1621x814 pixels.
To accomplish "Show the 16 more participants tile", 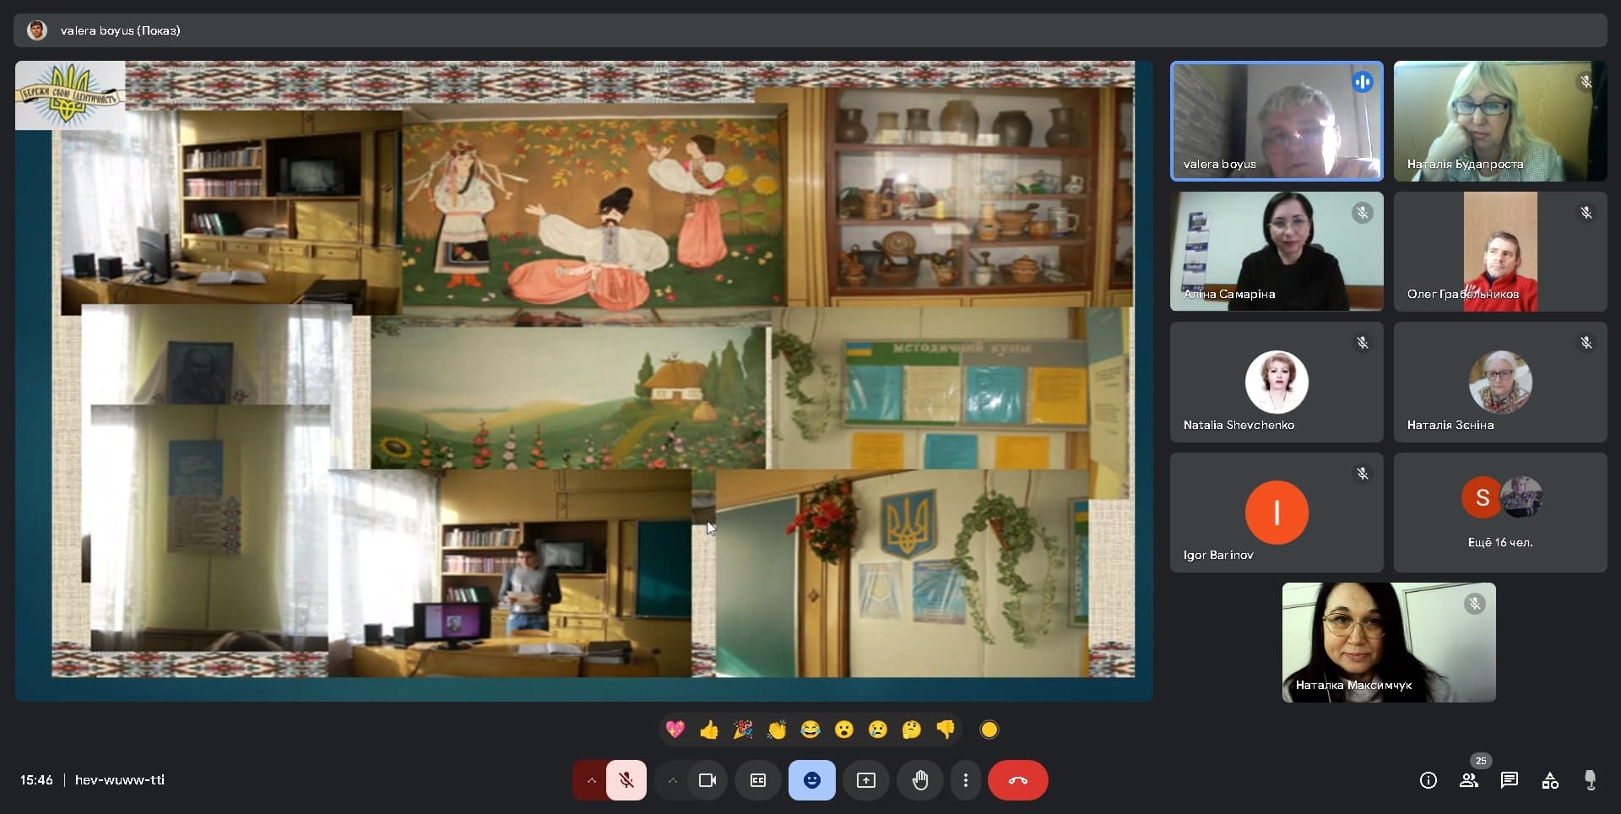I will [1500, 513].
